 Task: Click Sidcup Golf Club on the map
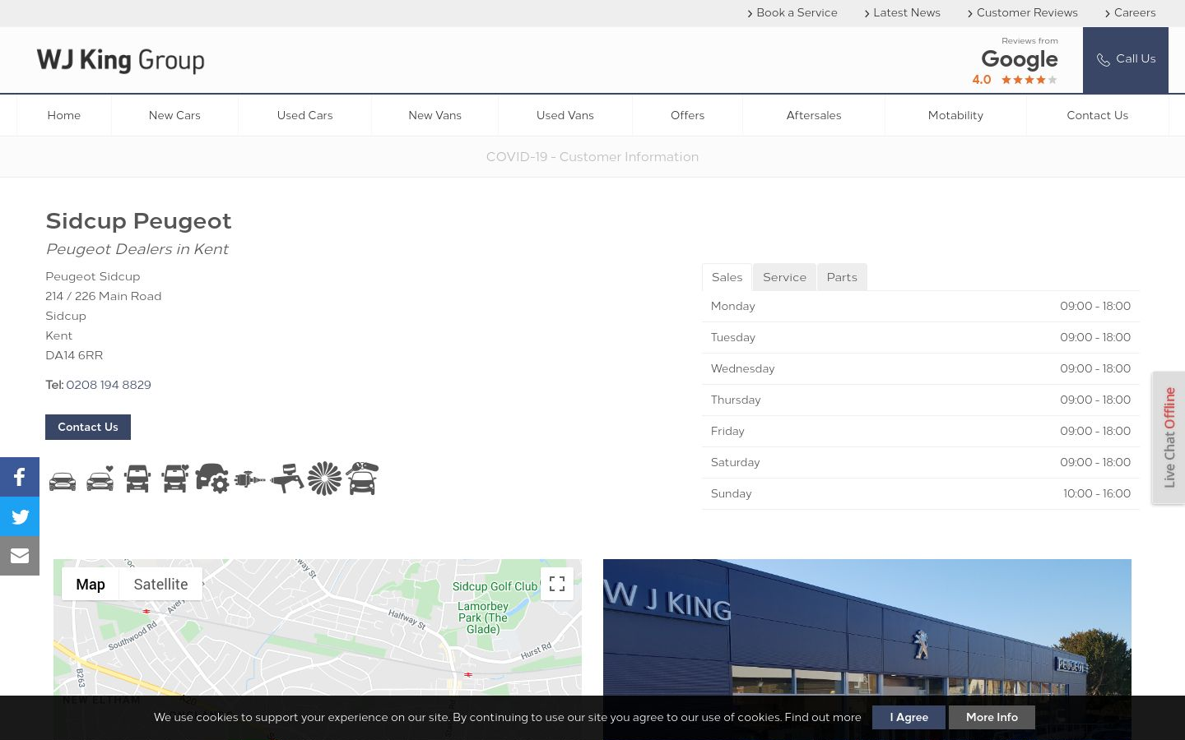click(495, 586)
